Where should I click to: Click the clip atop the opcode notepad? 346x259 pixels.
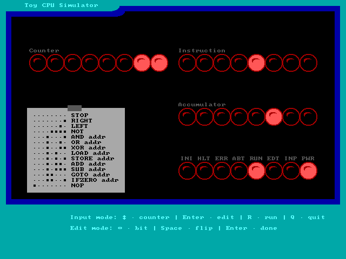75,108
